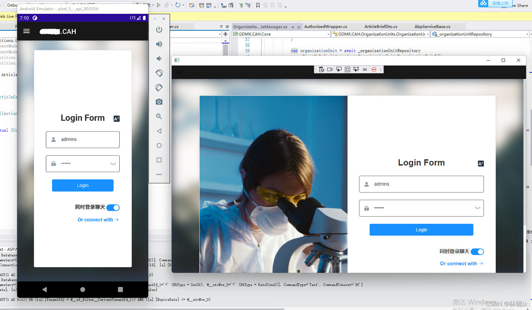The width and height of the screenshot is (532, 310).
Task: Toggle the 同时登录聊天 switch in desktop window
Action: point(477,252)
